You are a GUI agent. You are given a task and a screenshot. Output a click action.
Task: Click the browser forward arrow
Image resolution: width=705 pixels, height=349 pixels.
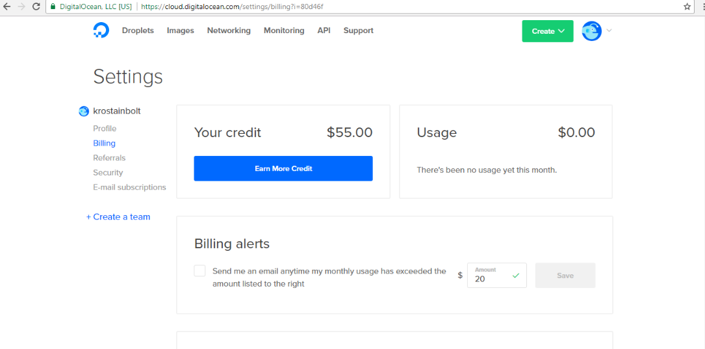(x=21, y=6)
